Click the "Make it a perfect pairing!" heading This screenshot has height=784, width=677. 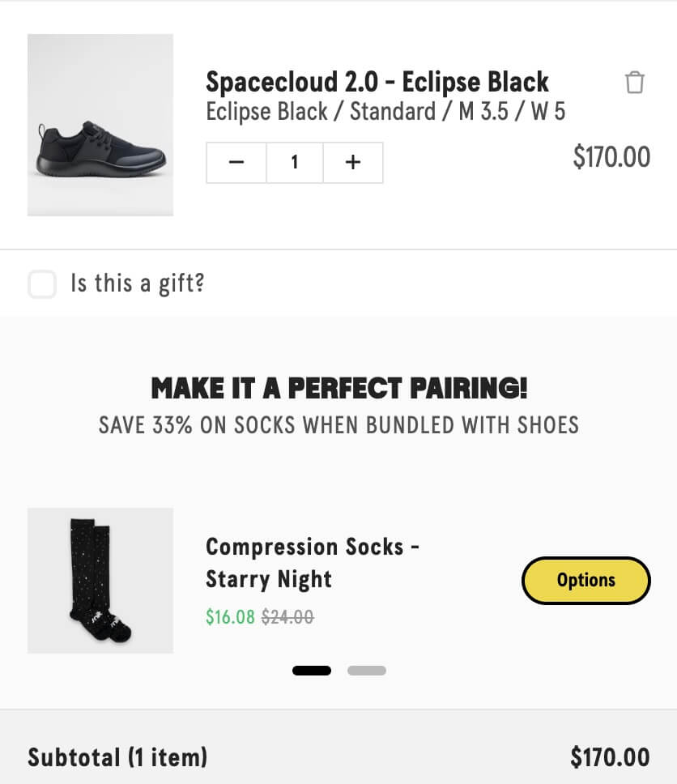coord(338,389)
